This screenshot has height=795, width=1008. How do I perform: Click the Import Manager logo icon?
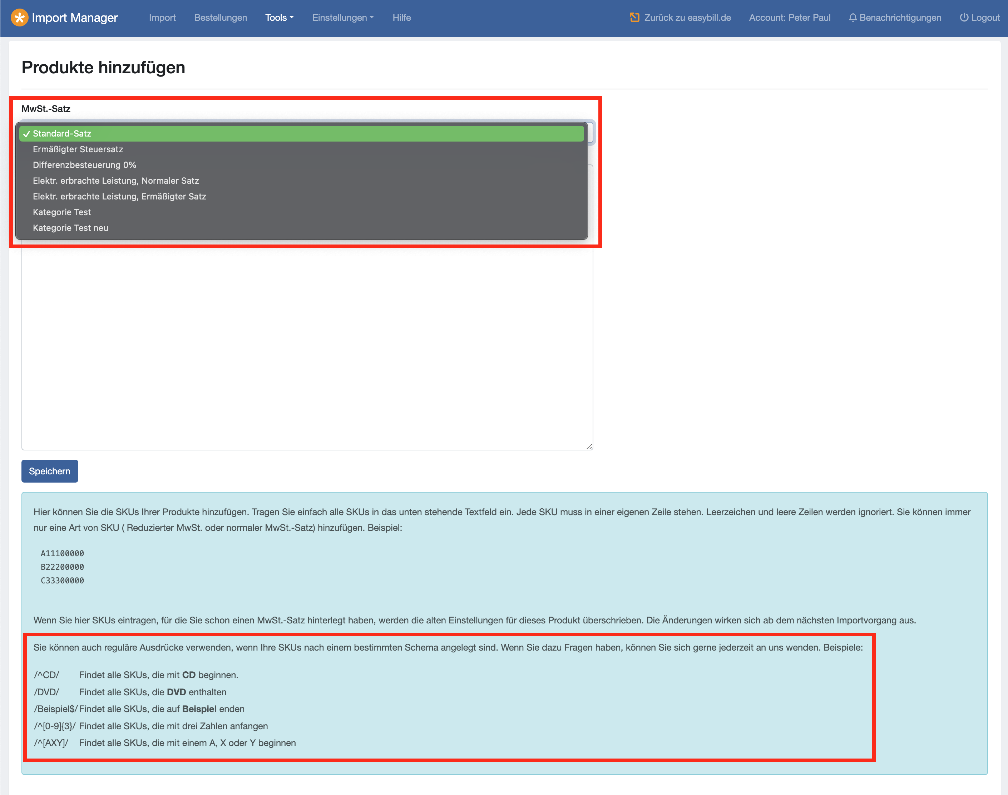[20, 18]
